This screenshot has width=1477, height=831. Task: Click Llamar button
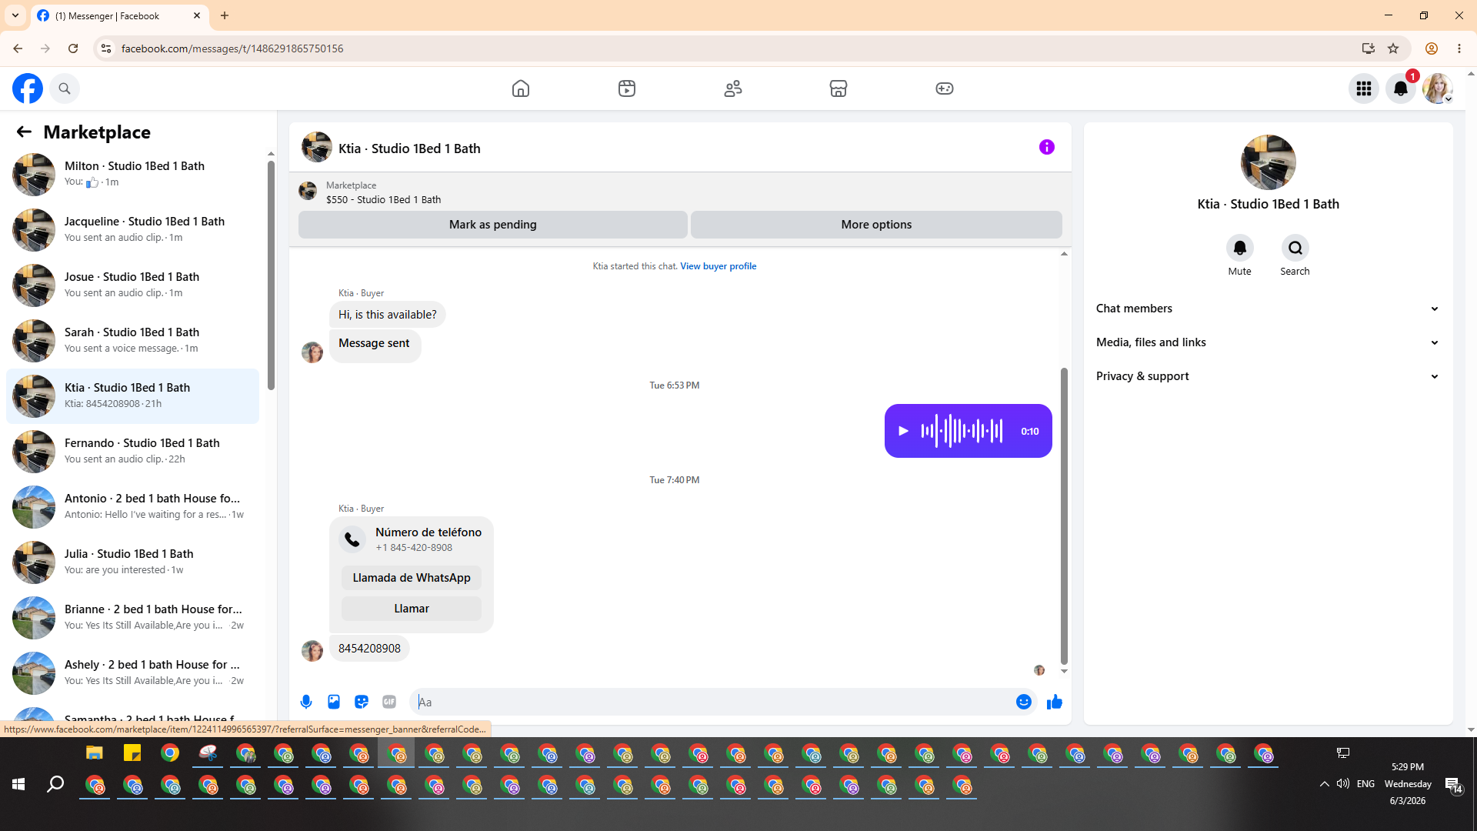(x=412, y=609)
